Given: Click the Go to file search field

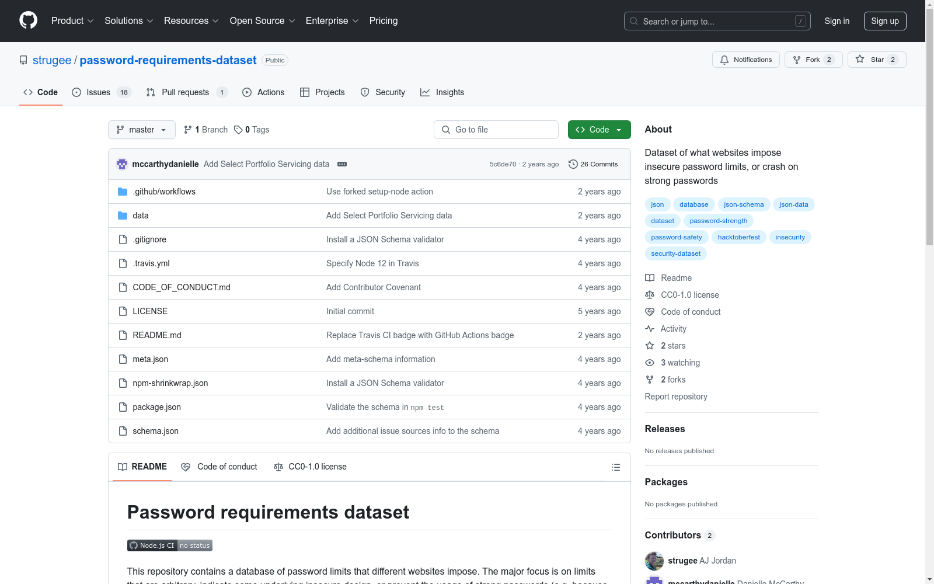Looking at the screenshot, I should (496, 130).
